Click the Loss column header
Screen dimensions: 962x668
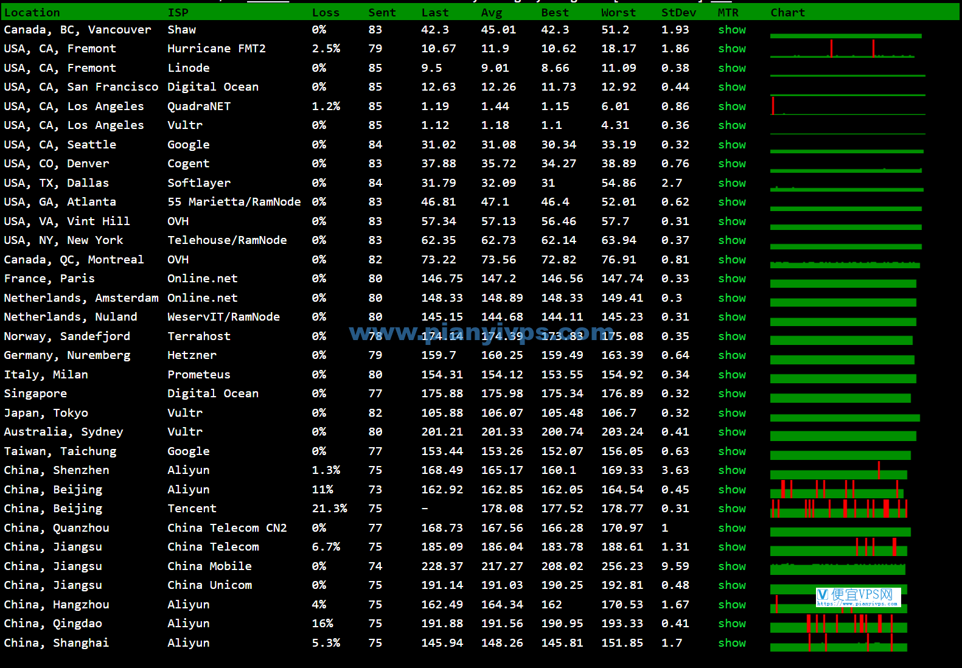pyautogui.click(x=326, y=13)
